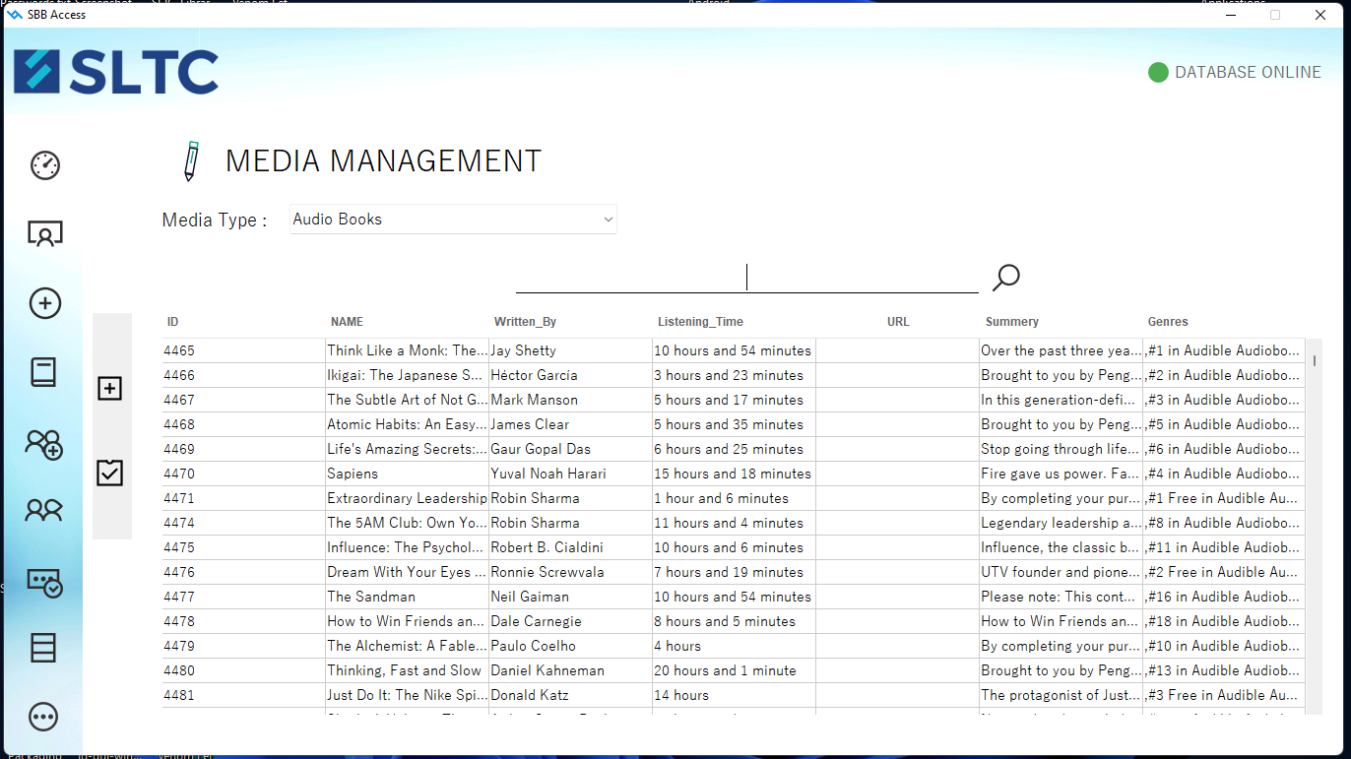This screenshot has height=759, width=1351.
Task: Select row ID 4481
Action: tap(244, 695)
